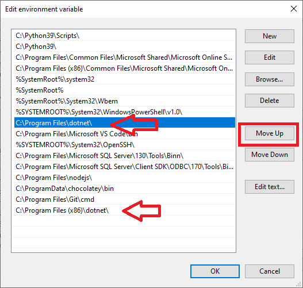
Task: Select the WindowsPowerShell\v1.0\ path
Action: click(x=124, y=112)
